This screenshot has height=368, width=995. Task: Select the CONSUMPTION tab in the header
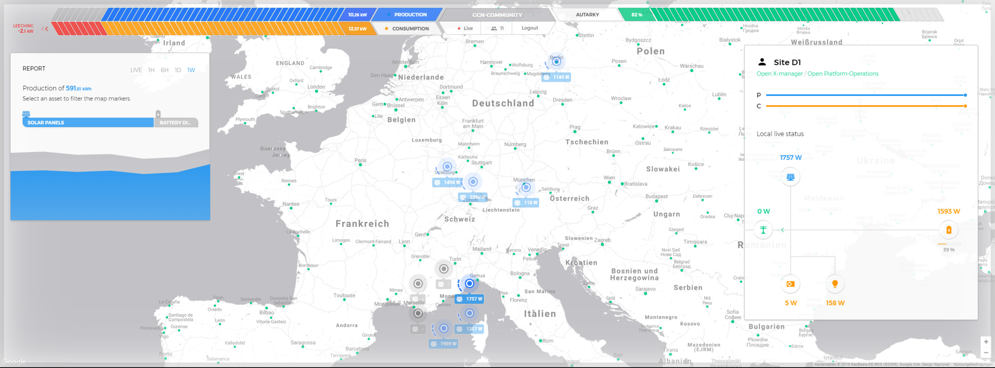click(x=407, y=29)
